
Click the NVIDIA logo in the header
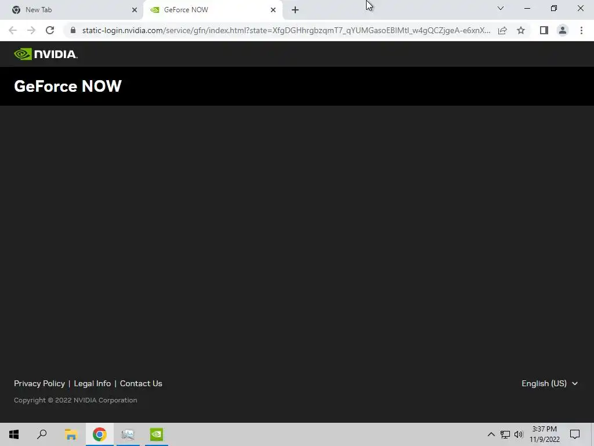(46, 54)
